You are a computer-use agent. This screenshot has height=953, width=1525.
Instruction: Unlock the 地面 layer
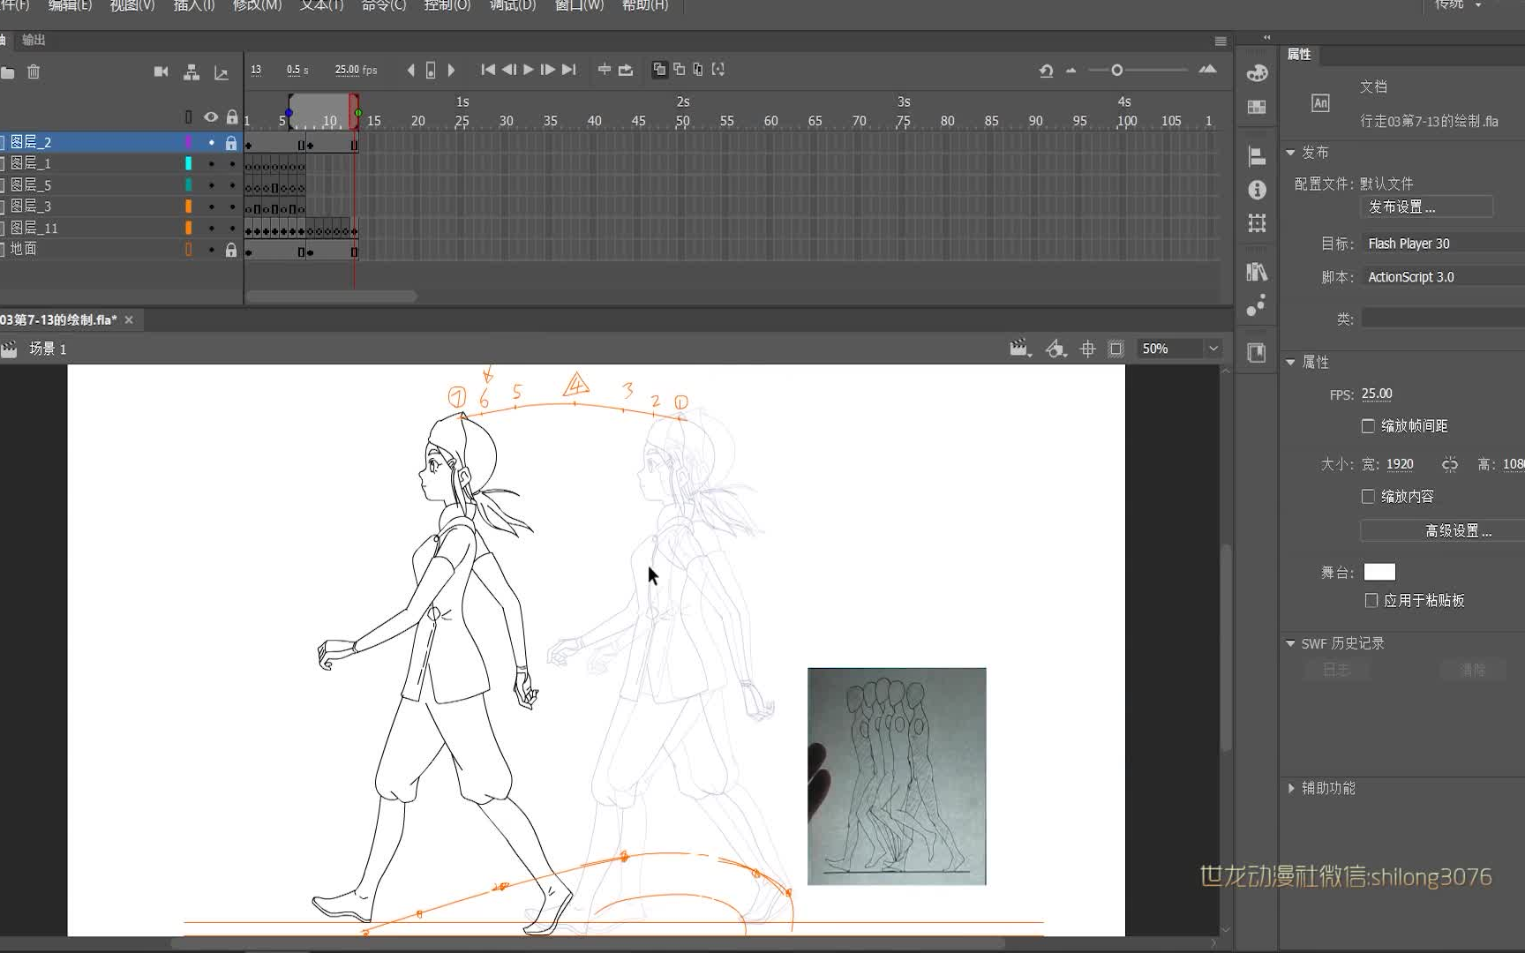231,251
